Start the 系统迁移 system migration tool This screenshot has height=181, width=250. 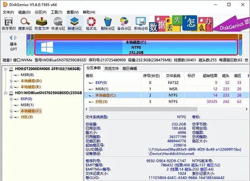pos(141,24)
